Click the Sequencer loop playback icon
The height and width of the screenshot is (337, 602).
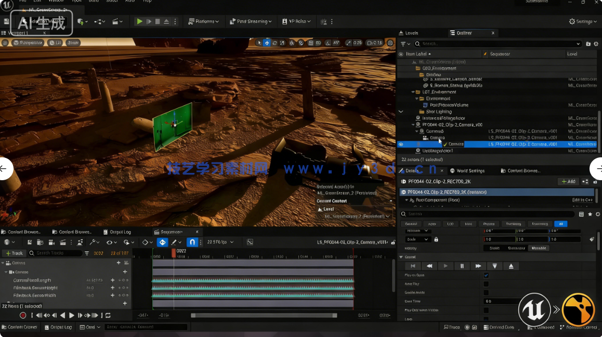108,315
